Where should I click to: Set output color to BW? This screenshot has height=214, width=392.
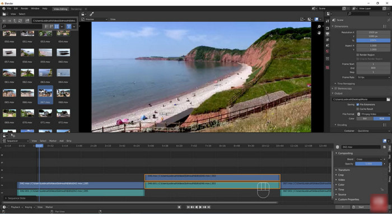click(x=365, y=119)
